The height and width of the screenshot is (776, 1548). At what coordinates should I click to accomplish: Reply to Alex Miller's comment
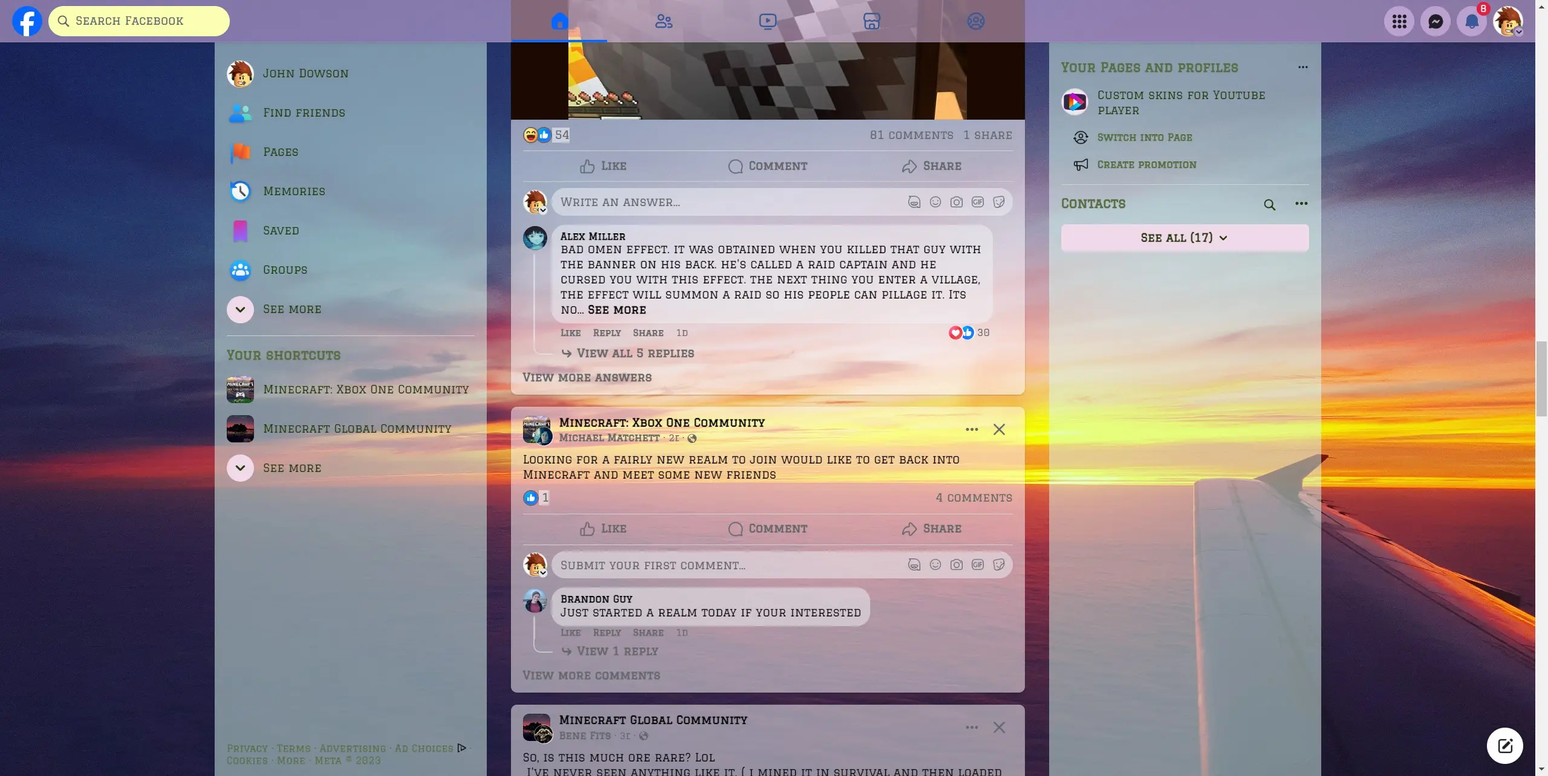607,333
